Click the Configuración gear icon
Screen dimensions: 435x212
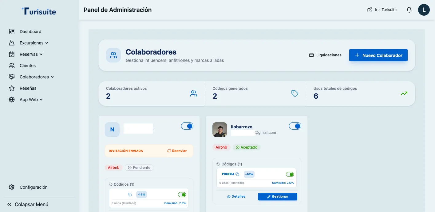click(x=12, y=187)
